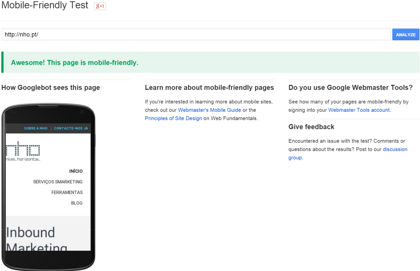
Task: Open FERRAMENTAS in the preview menu
Action: coord(67,192)
